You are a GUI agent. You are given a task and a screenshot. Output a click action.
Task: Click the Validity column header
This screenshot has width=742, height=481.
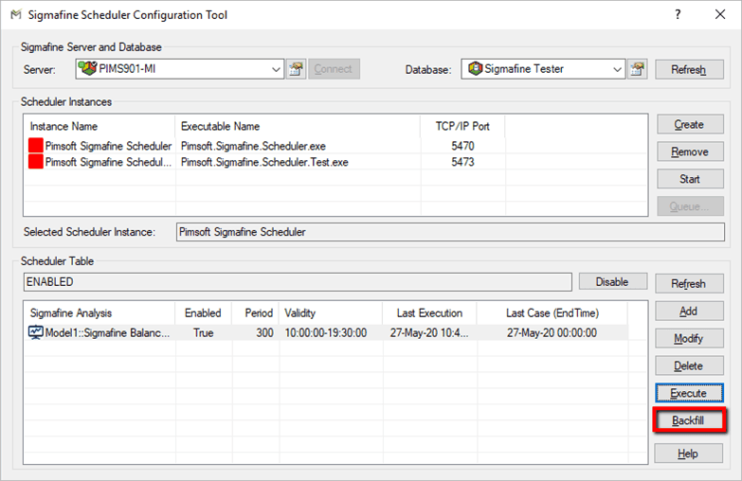pos(331,313)
